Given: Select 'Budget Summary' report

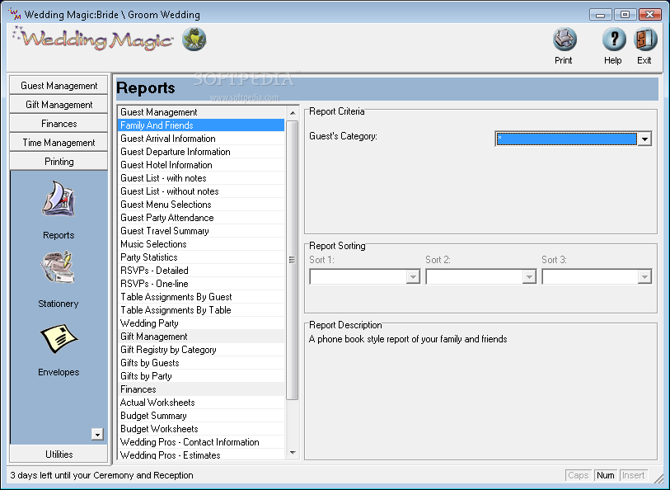Looking at the screenshot, I should [x=201, y=416].
